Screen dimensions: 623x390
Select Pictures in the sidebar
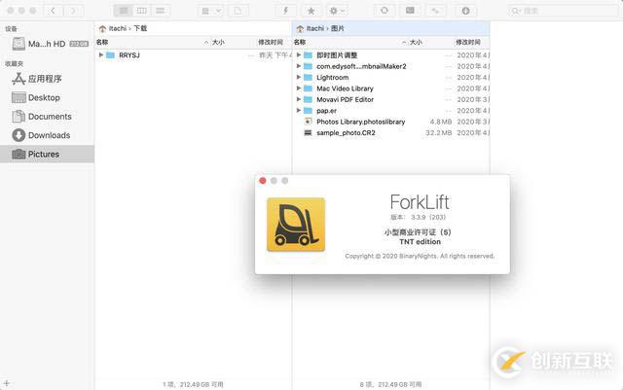[x=47, y=154]
